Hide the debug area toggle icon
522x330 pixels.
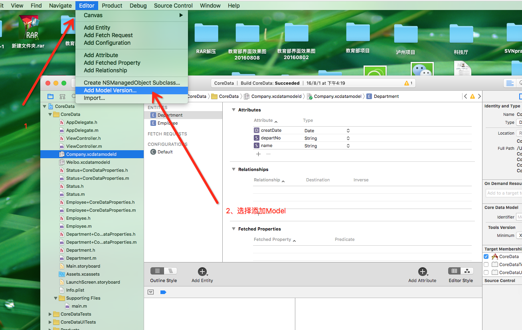click(150, 292)
